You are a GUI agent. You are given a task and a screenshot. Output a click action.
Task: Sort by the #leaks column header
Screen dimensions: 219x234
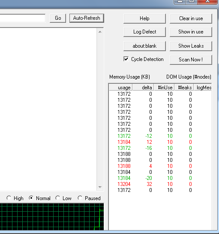(x=184, y=88)
